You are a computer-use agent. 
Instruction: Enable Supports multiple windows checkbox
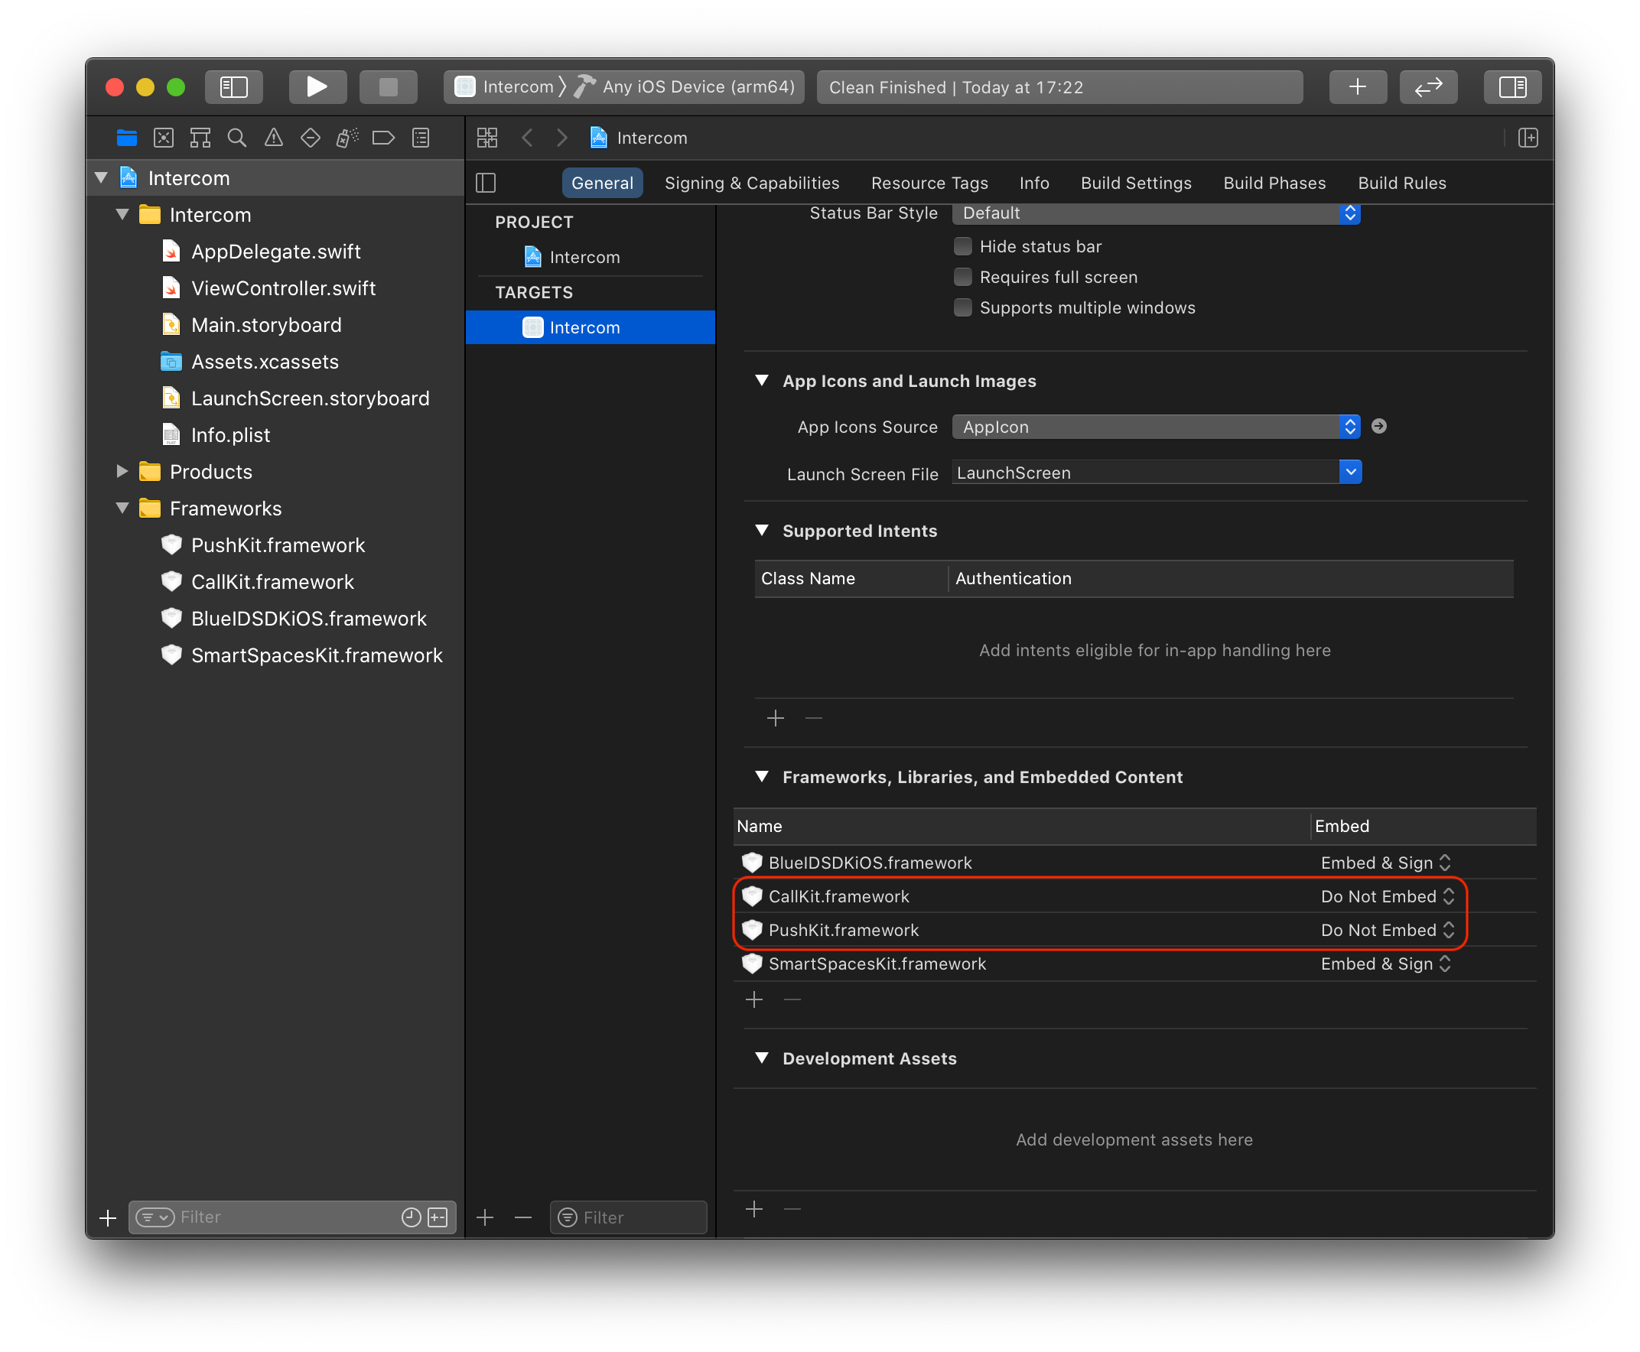tap(963, 307)
